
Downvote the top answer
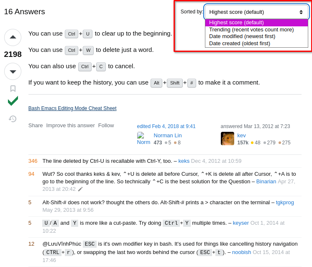(13, 72)
